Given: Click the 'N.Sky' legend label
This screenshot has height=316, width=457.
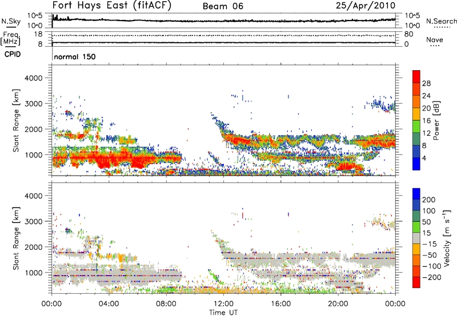Looking at the screenshot, I should [x=11, y=21].
